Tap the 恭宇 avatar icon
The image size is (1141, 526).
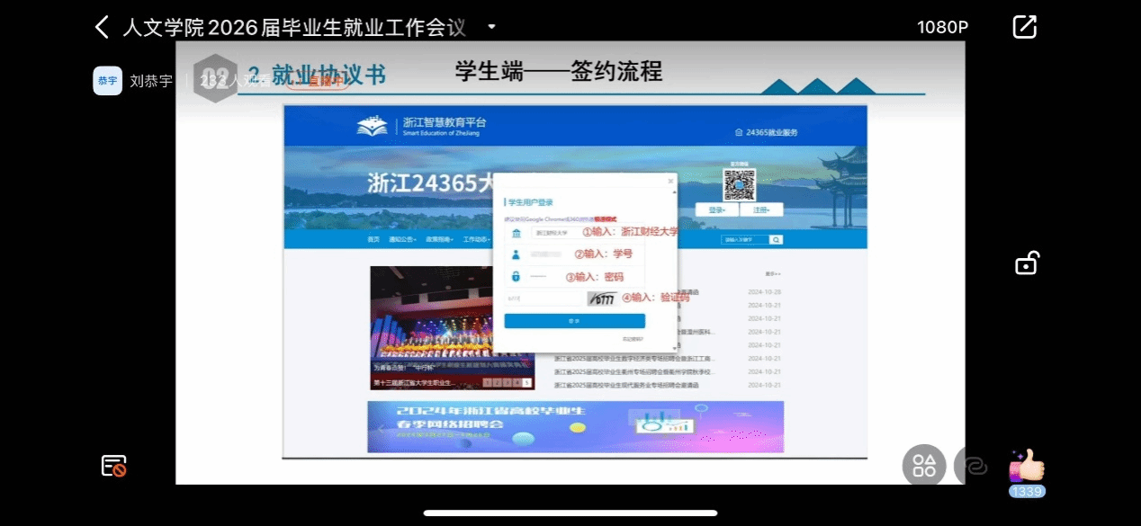pos(107,81)
